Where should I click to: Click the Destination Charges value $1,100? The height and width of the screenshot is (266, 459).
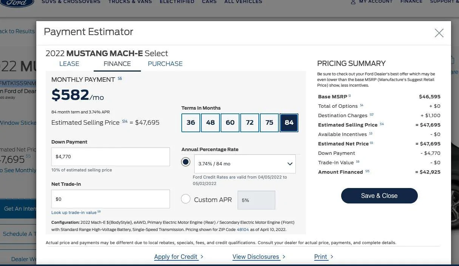430,116
